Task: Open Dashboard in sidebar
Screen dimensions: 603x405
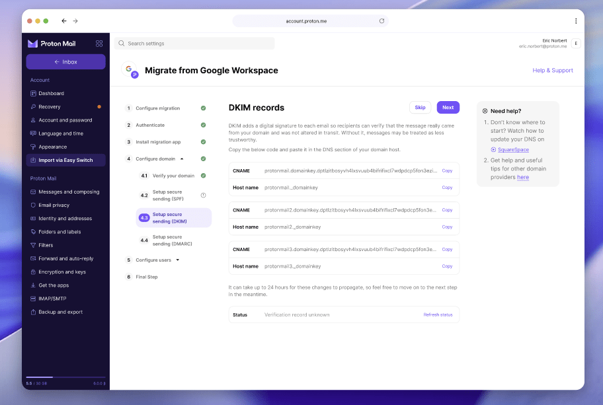Action: click(x=65, y=93)
